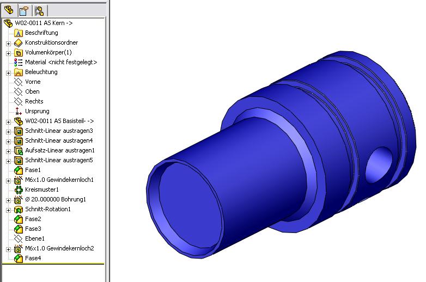This screenshot has height=282, width=426.
Task: Click the Schnitt-Linear austragen5 cut icon
Action: click(18, 161)
